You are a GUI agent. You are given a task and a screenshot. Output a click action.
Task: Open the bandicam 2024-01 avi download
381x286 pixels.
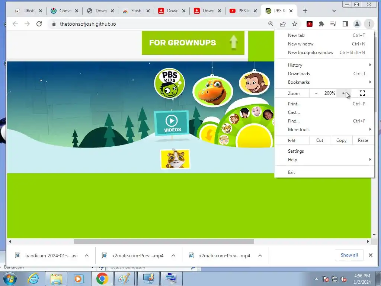(46, 255)
